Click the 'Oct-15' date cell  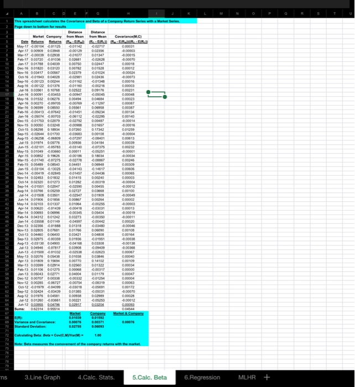point(23,129)
